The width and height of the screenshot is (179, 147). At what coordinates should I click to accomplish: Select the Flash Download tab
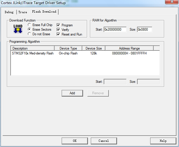pos(44,12)
